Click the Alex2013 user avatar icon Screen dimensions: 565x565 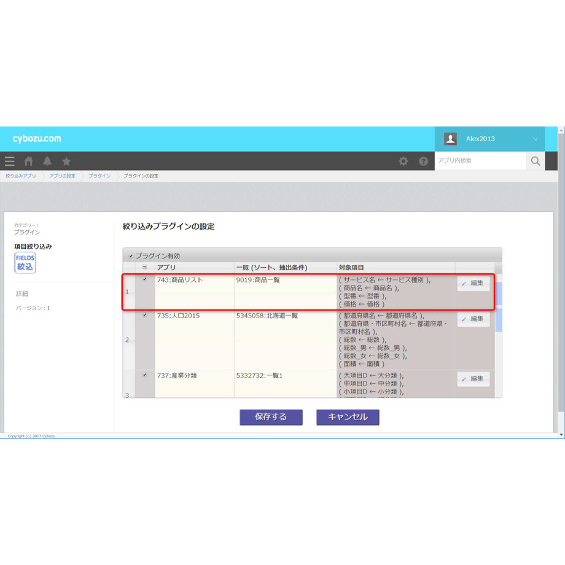tap(450, 139)
